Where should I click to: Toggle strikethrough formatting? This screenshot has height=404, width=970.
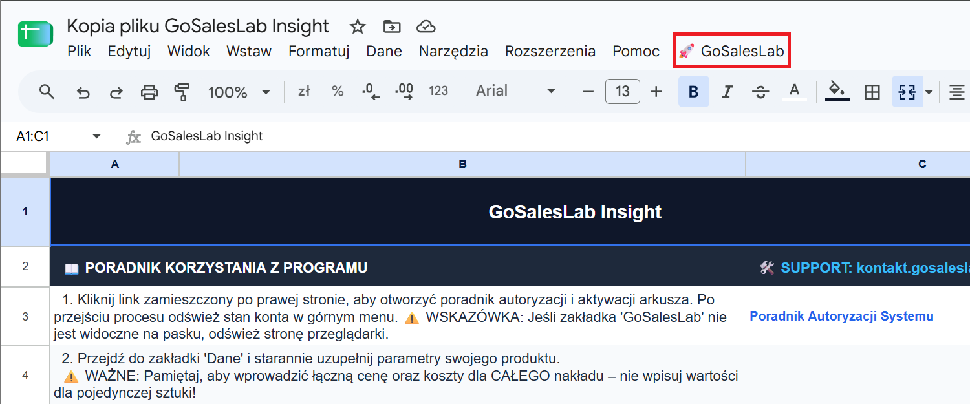click(760, 92)
